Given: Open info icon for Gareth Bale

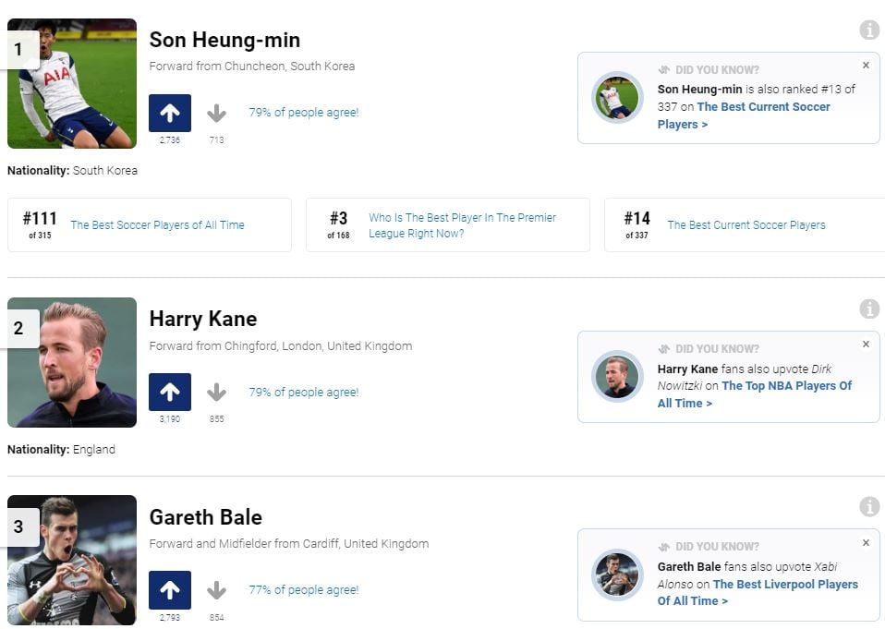Looking at the screenshot, I should pos(869,506).
